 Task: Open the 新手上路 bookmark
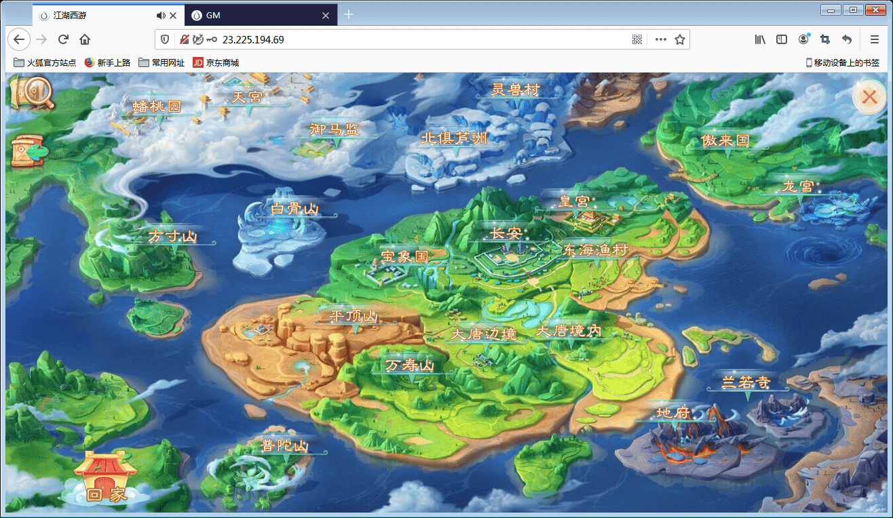(x=107, y=62)
